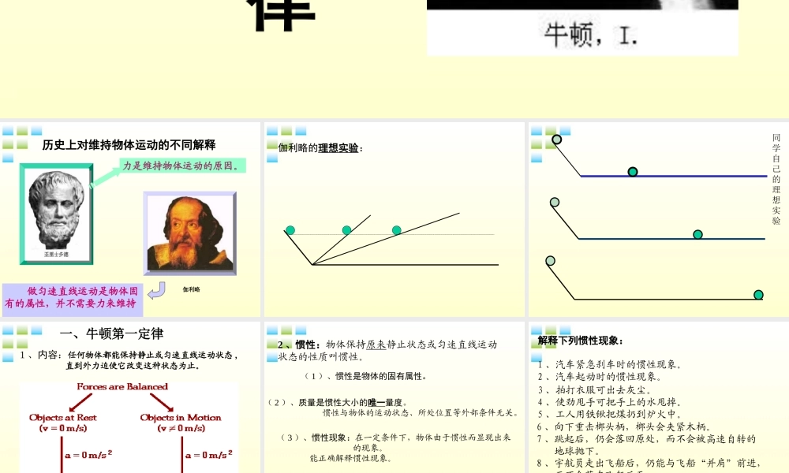Click the Objects at Rest label
The image size is (789, 473).
(63, 417)
